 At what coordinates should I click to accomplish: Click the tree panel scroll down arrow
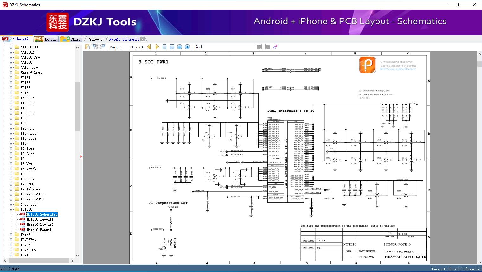coord(77,255)
